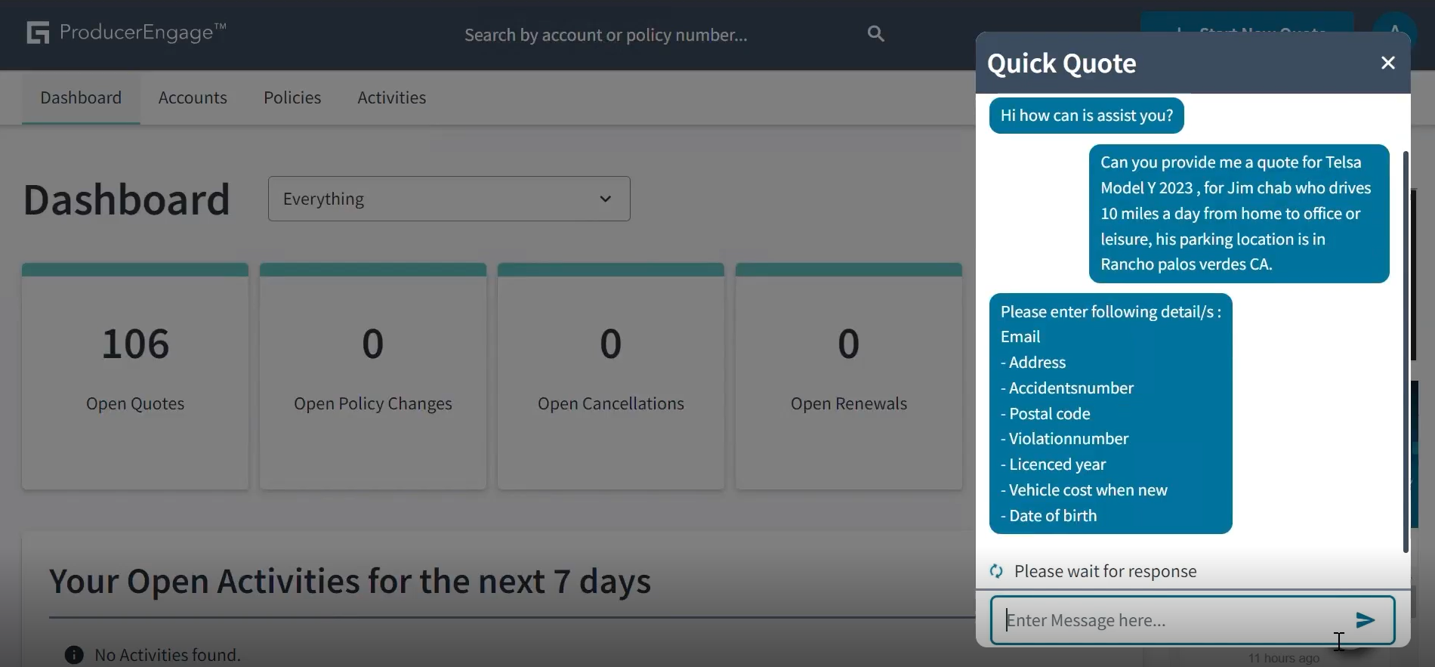
Task: Go to the Policies tab
Action: pos(292,98)
